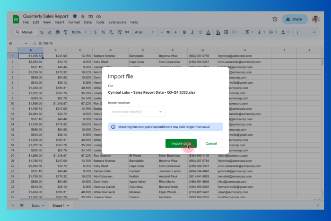Open the File menu
Viewport: 331px width, 221px height.
tap(26, 22)
